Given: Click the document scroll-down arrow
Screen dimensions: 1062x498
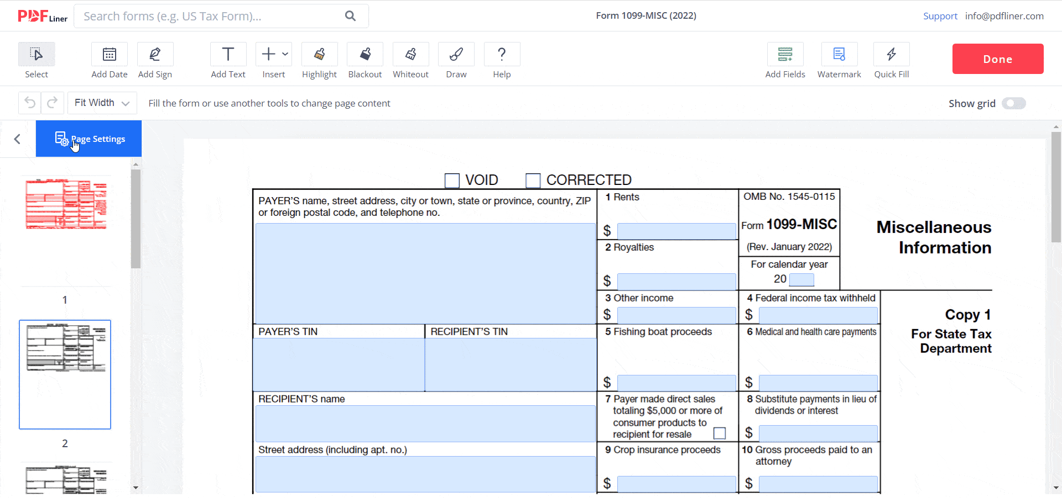Looking at the screenshot, I should pyautogui.click(x=1056, y=488).
